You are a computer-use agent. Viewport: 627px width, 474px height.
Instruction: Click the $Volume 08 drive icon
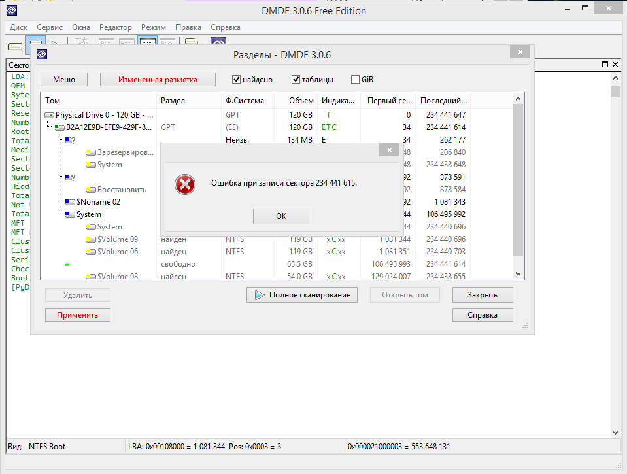[x=91, y=277]
